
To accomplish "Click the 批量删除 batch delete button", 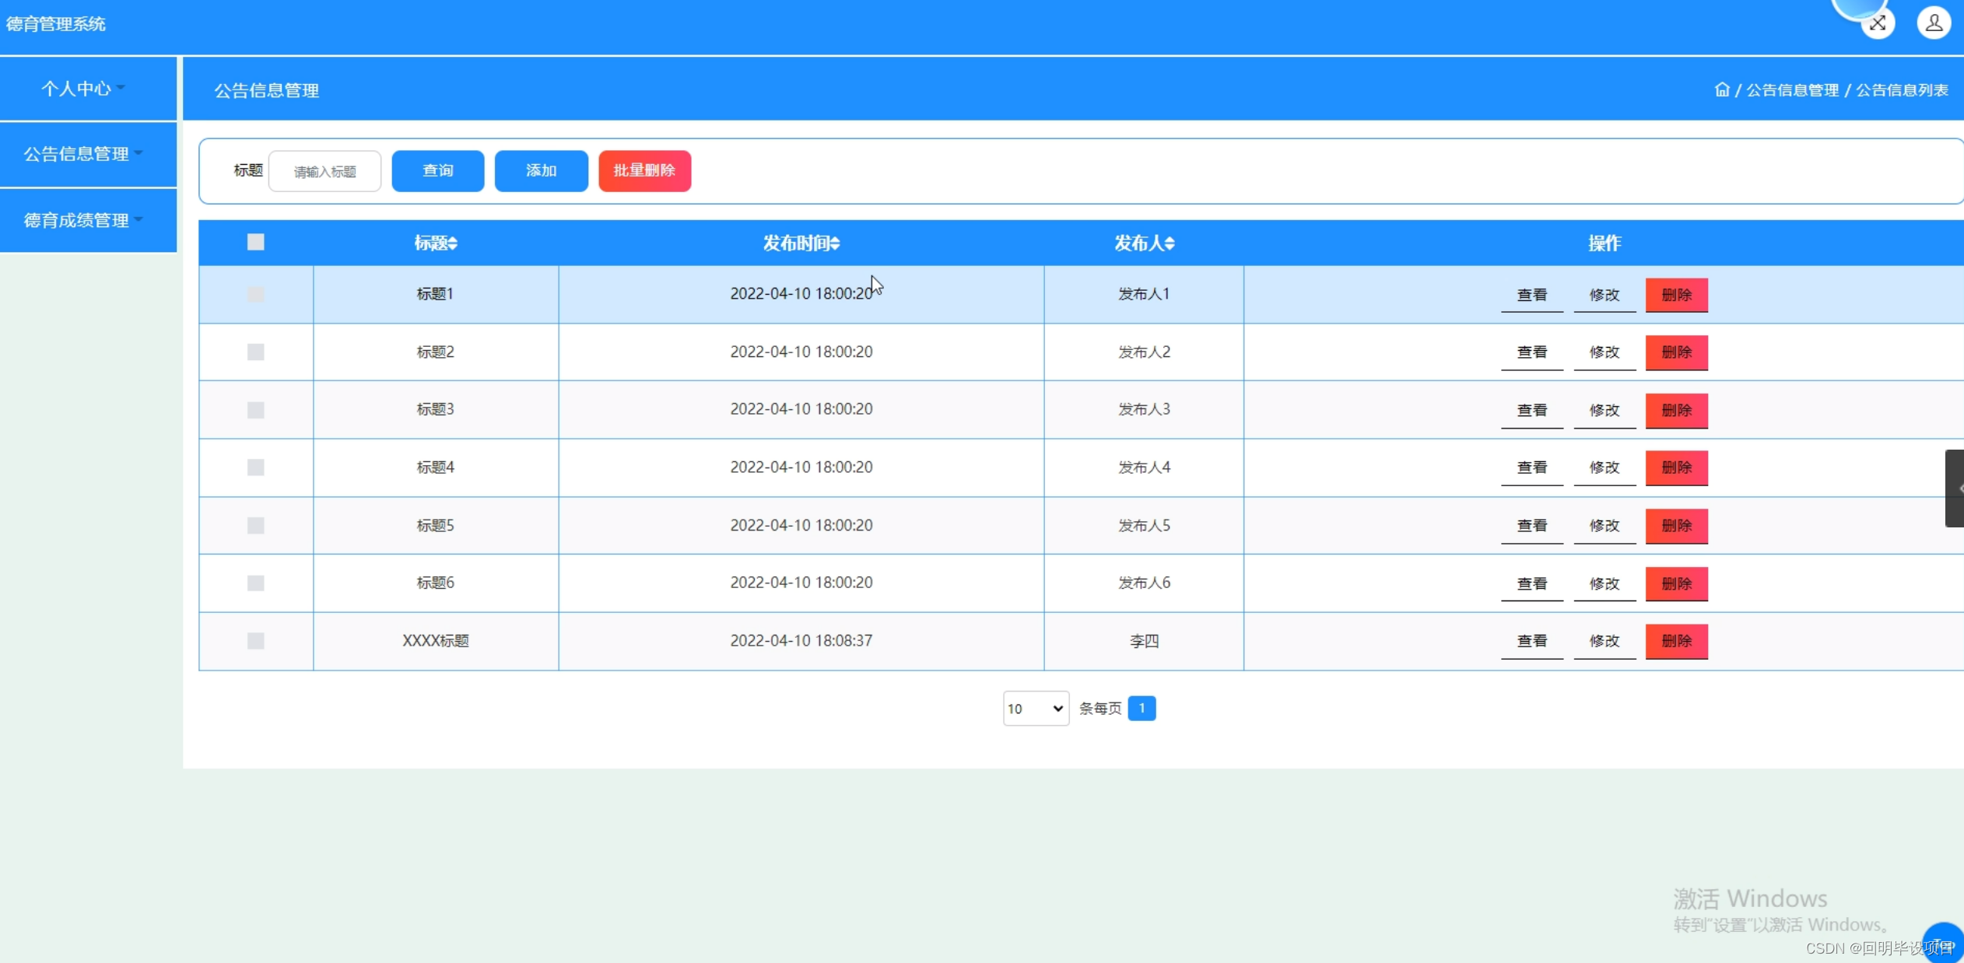I will click(644, 170).
